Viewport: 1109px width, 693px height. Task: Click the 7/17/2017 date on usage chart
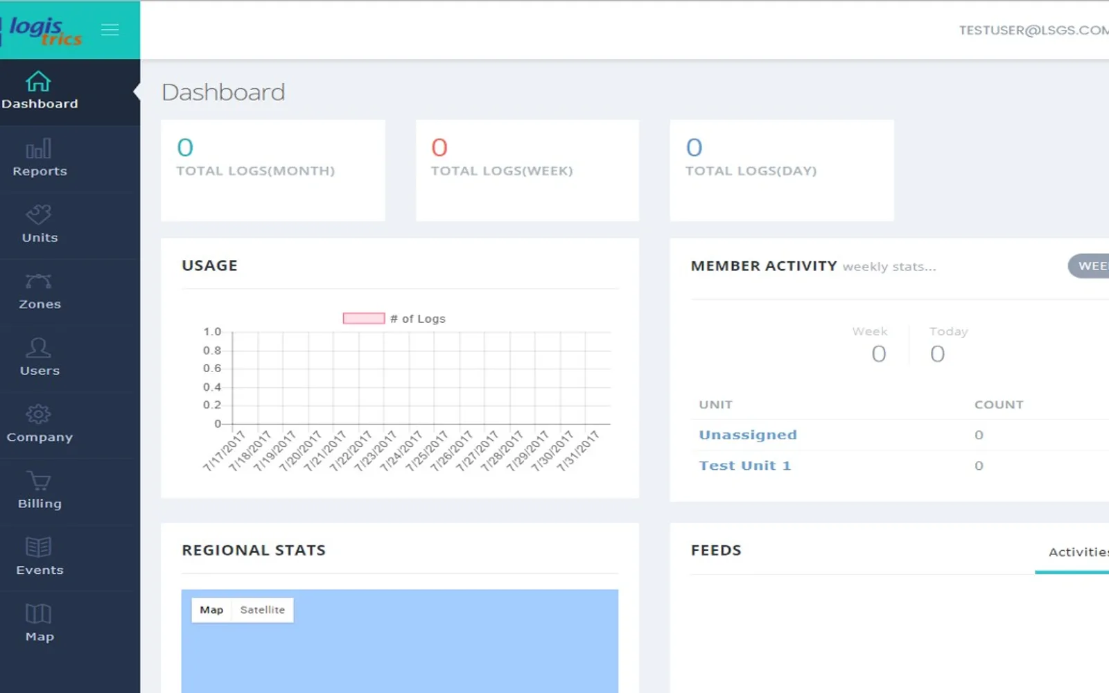point(224,451)
